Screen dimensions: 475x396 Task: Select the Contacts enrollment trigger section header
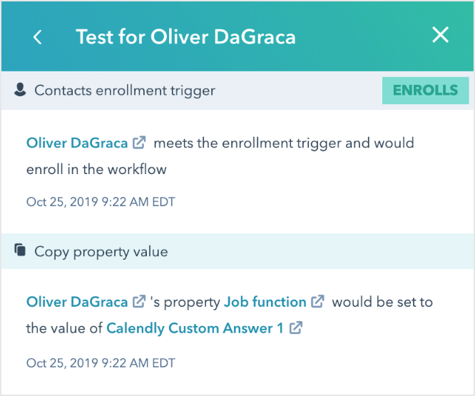(x=125, y=91)
